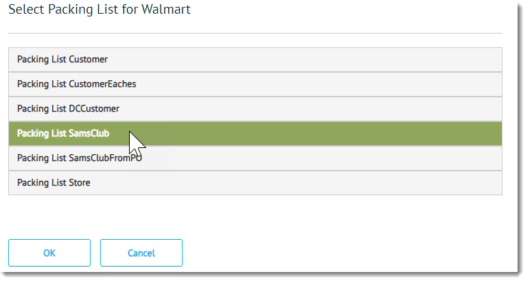The width and height of the screenshot is (532, 283).
Task: Click the "Packing List Customer" text
Action: [62, 60]
